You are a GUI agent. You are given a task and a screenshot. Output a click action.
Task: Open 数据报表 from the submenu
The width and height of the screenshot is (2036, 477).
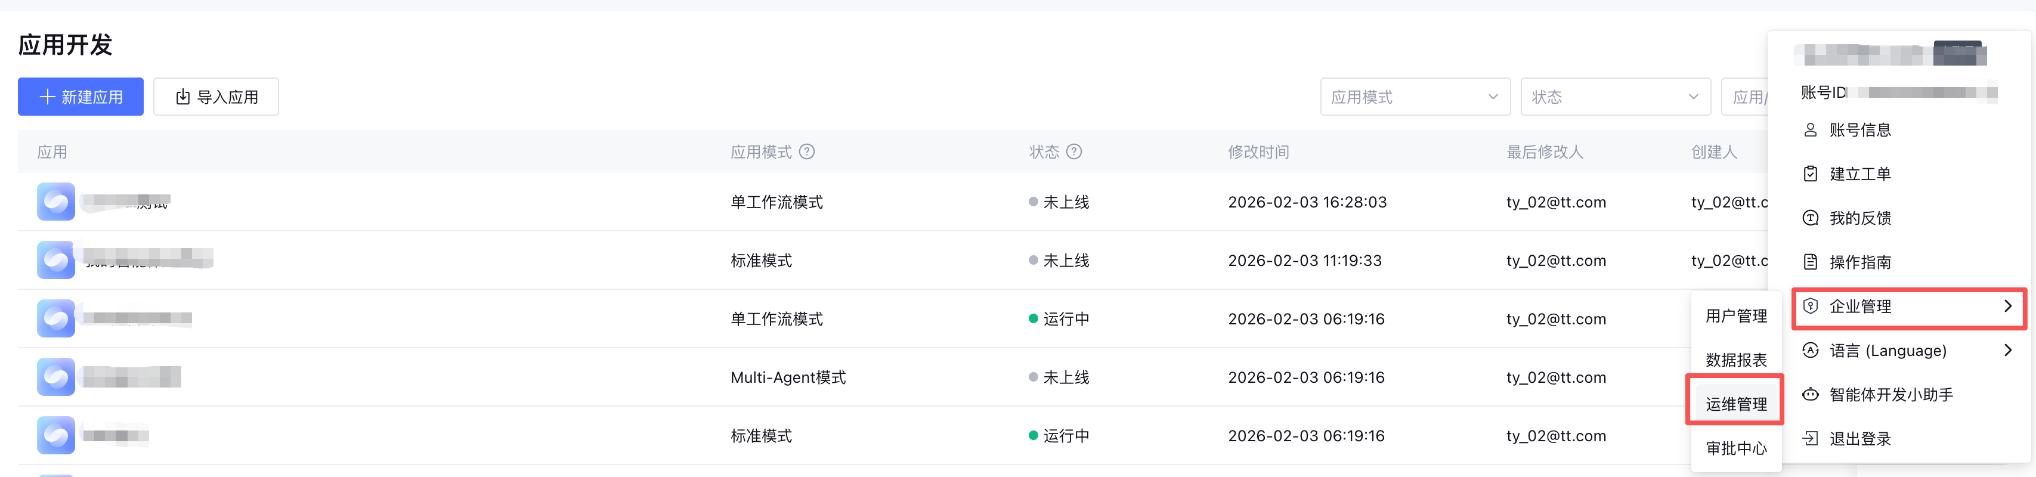(1735, 360)
